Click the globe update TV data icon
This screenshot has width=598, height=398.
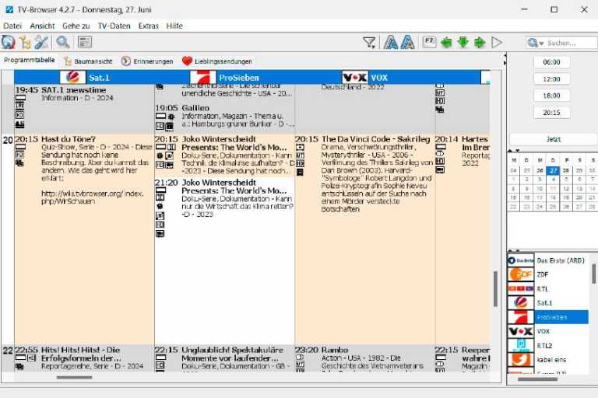pos(9,42)
